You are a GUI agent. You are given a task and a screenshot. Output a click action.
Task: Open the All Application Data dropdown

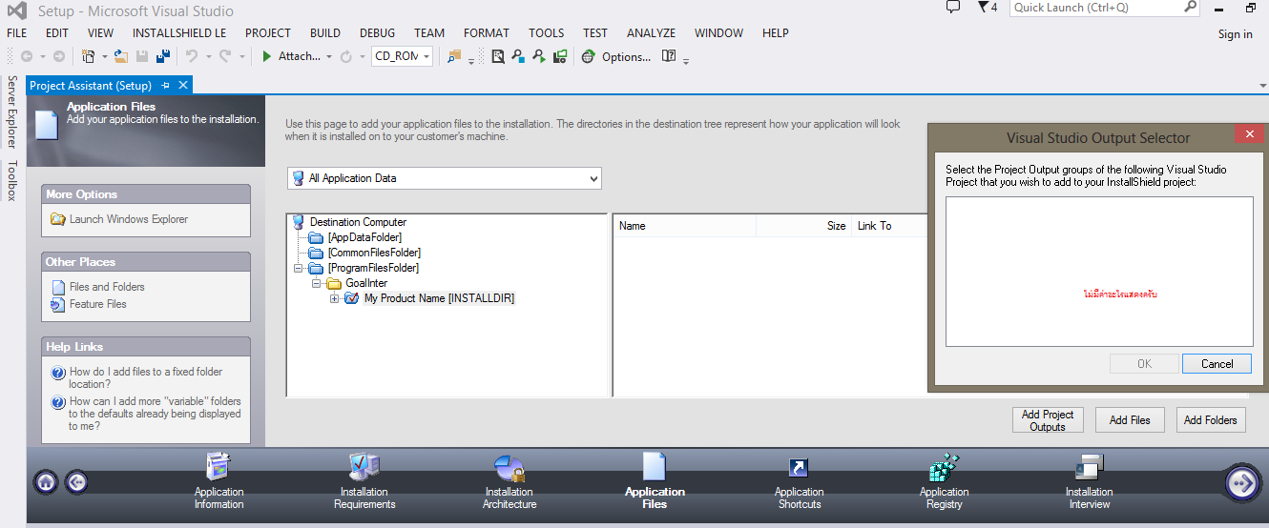coord(594,178)
